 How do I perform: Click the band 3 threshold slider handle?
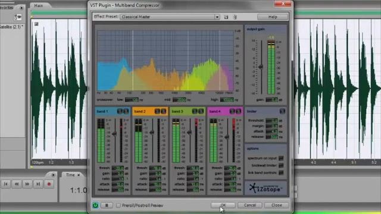tap(189, 132)
